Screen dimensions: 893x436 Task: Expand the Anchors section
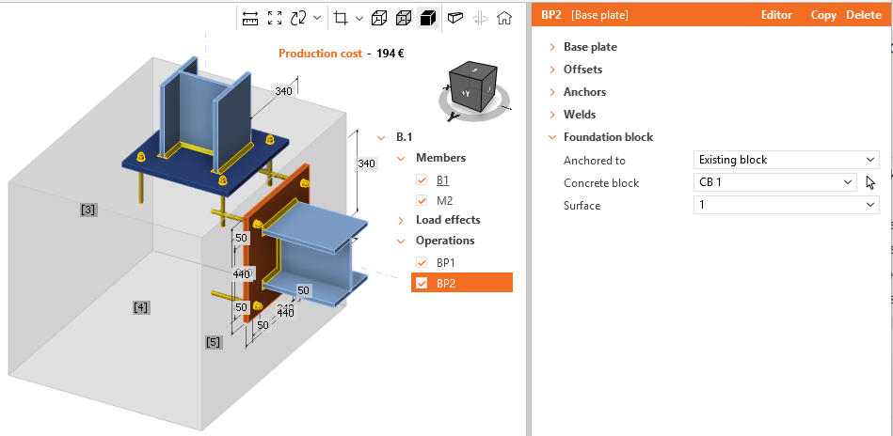583,92
